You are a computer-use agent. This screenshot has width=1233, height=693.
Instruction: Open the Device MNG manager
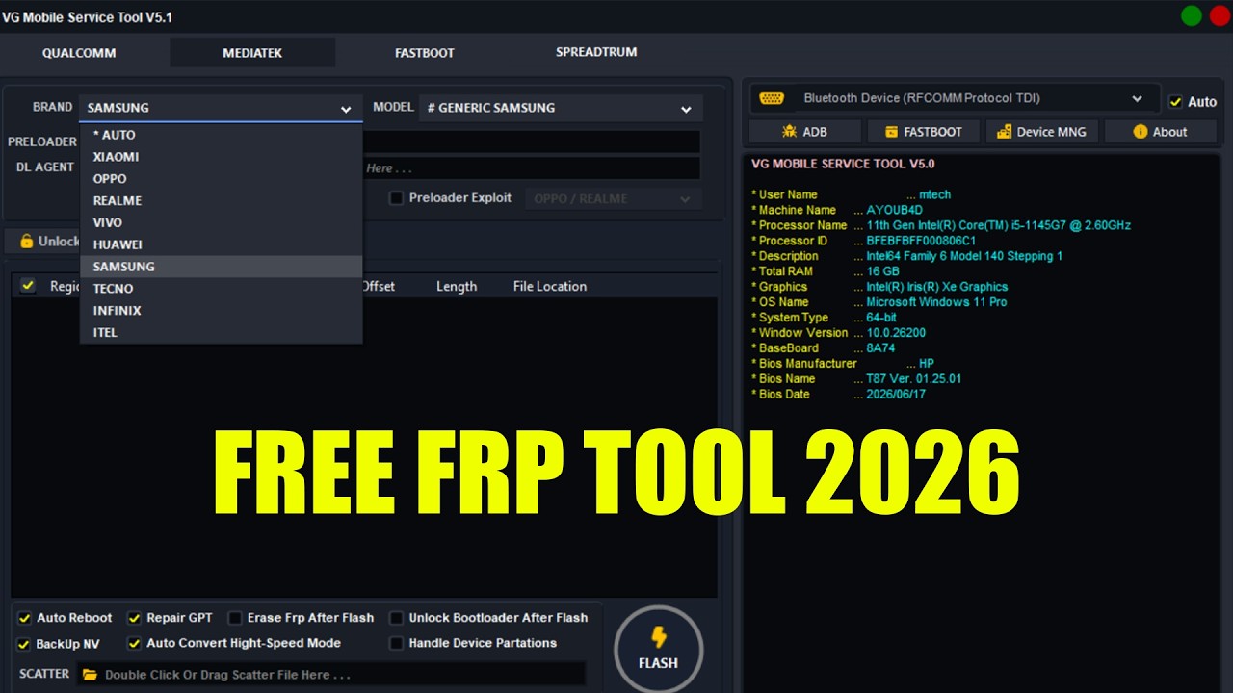1041,132
